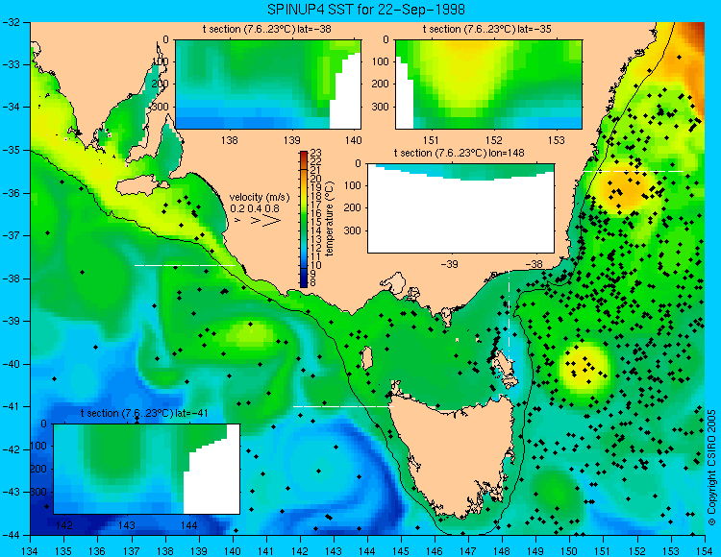Click the '© Copyright CSIRO 2005' vertical text
721x557 pixels.
[x=711, y=468]
